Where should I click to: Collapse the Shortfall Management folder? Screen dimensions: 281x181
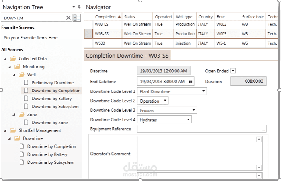pos(5,131)
